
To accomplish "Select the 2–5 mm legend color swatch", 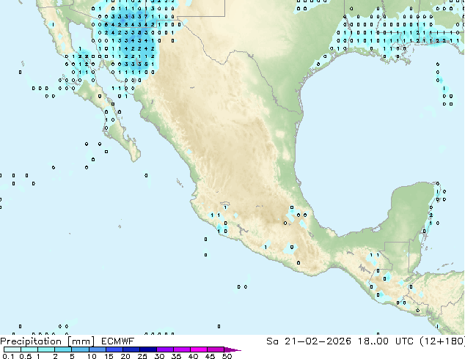I will click(x=63, y=349).
